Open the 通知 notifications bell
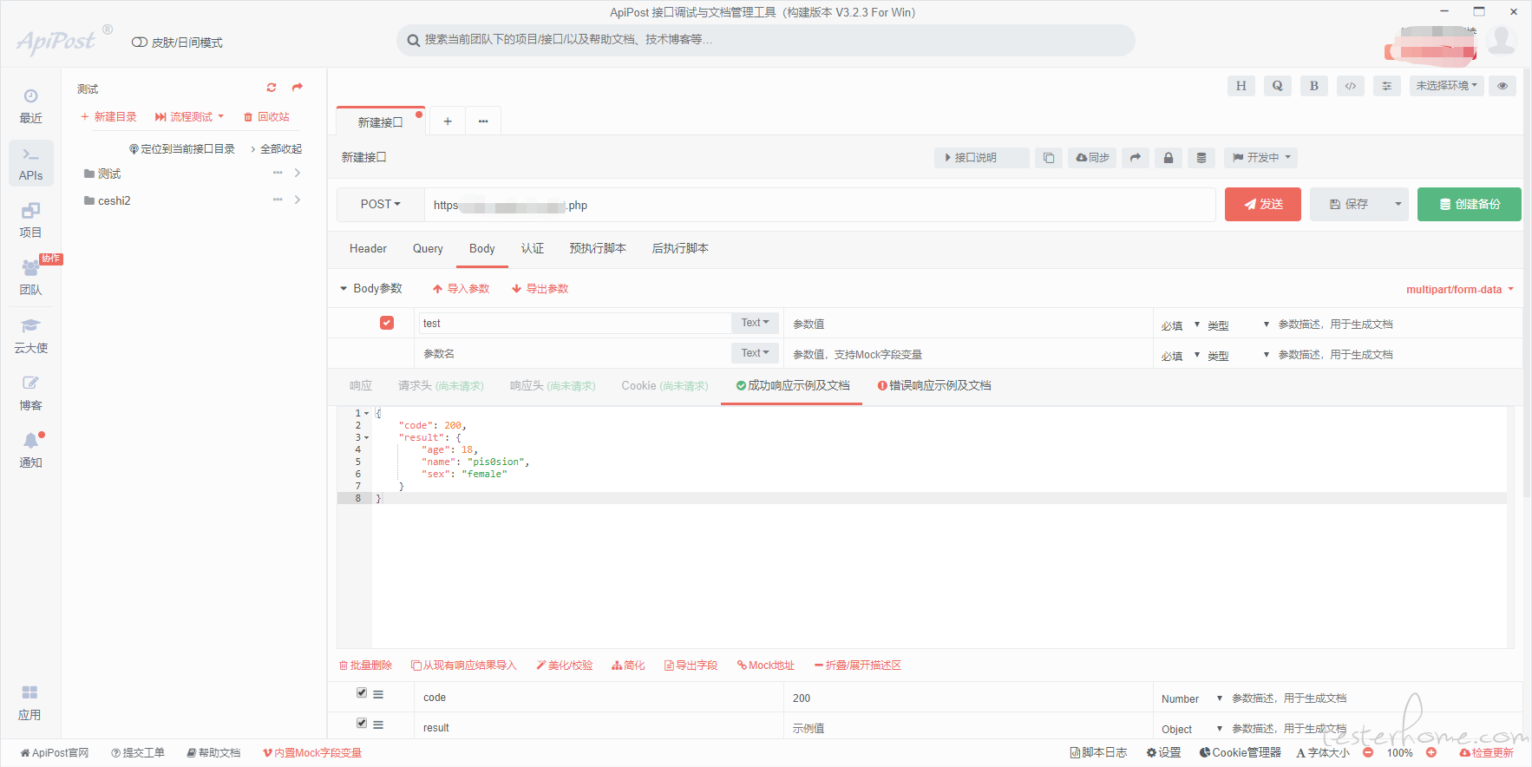The height and width of the screenshot is (767, 1532). tap(30, 450)
